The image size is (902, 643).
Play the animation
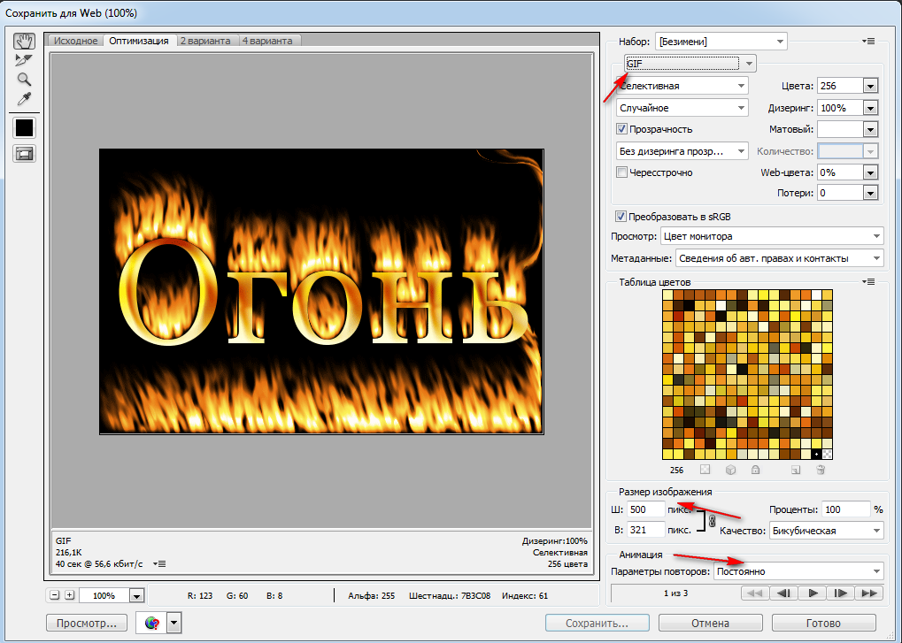pyautogui.click(x=812, y=593)
